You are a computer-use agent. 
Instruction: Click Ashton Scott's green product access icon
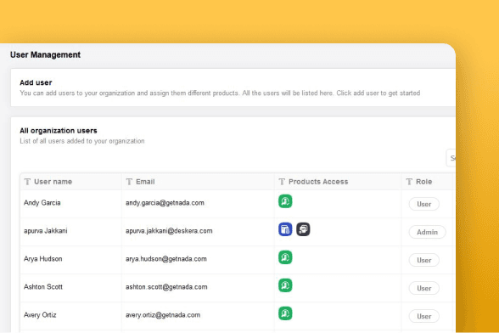(x=285, y=285)
